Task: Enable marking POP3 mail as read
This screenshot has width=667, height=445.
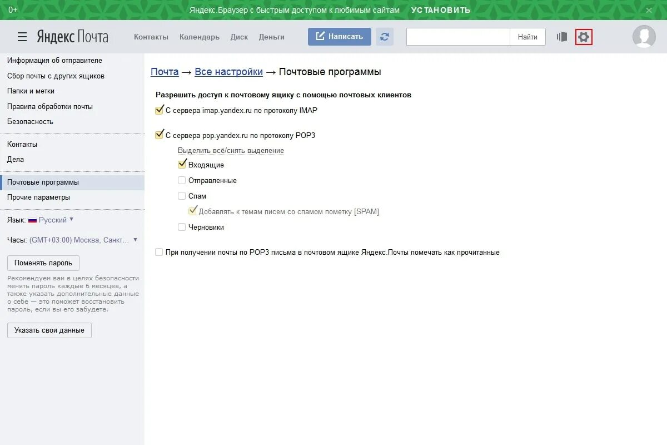Action: [x=159, y=252]
